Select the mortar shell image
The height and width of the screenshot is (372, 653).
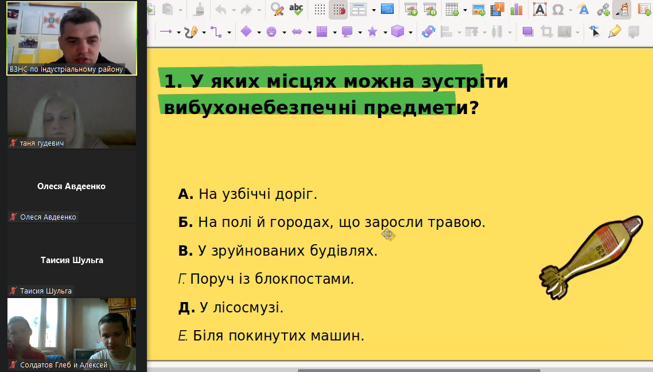(591, 257)
